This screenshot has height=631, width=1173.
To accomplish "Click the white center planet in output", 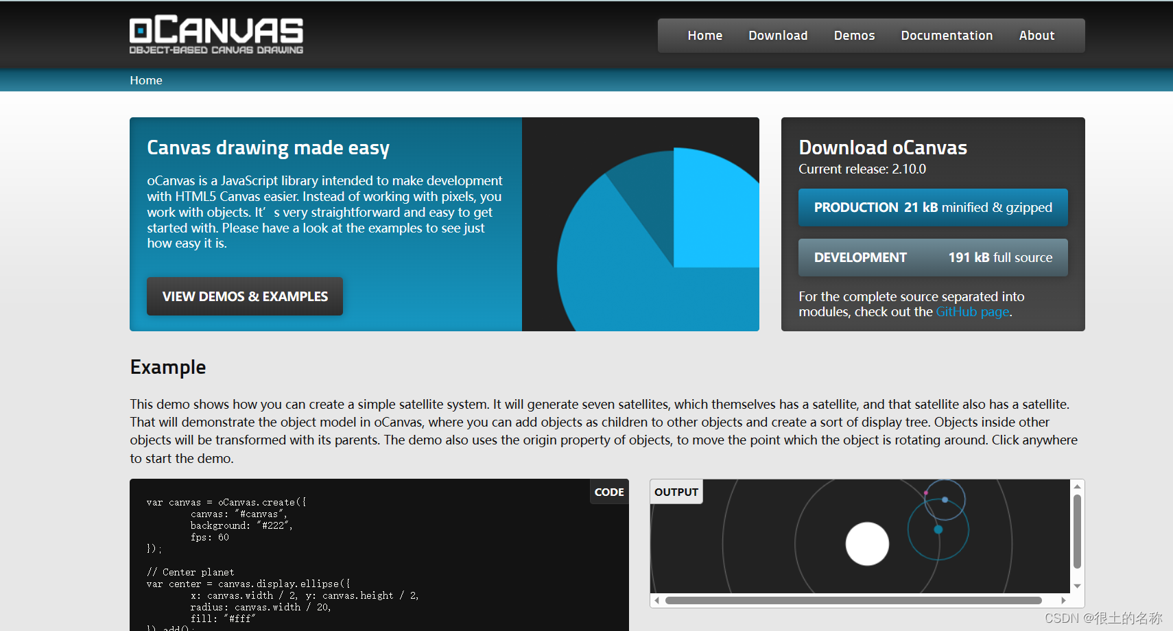I will 867,544.
